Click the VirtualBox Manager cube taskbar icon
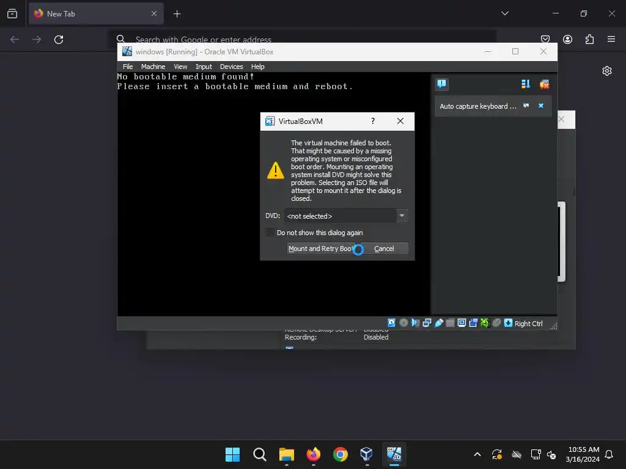This screenshot has height=469, width=626. pos(367,454)
